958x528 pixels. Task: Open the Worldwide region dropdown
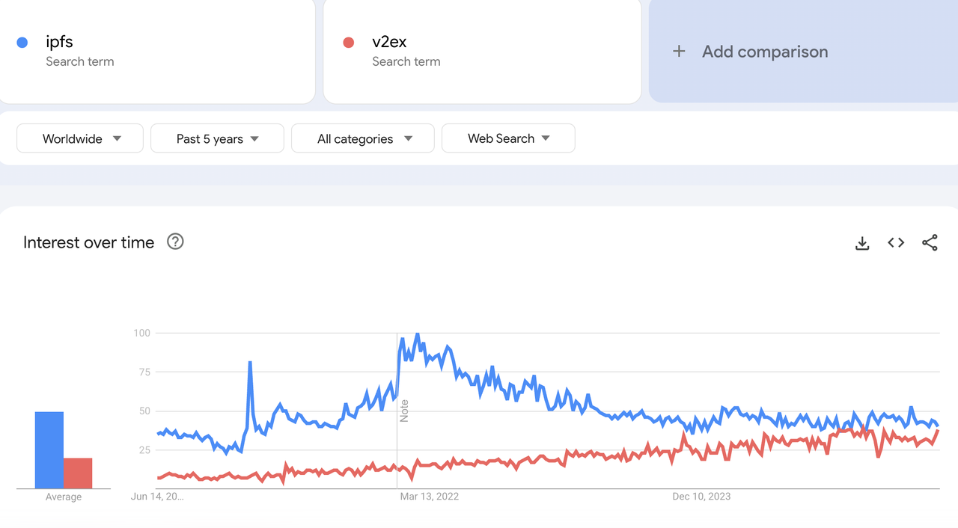[x=80, y=138]
